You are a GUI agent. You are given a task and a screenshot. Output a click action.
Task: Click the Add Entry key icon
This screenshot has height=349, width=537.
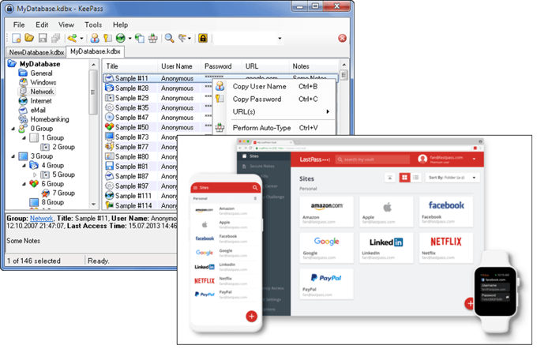tap(72, 38)
